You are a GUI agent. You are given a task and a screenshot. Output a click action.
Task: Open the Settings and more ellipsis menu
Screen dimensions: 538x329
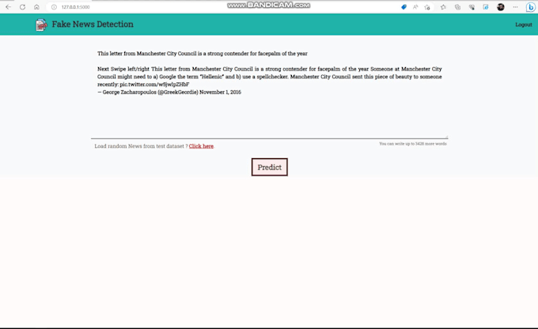tap(515, 7)
